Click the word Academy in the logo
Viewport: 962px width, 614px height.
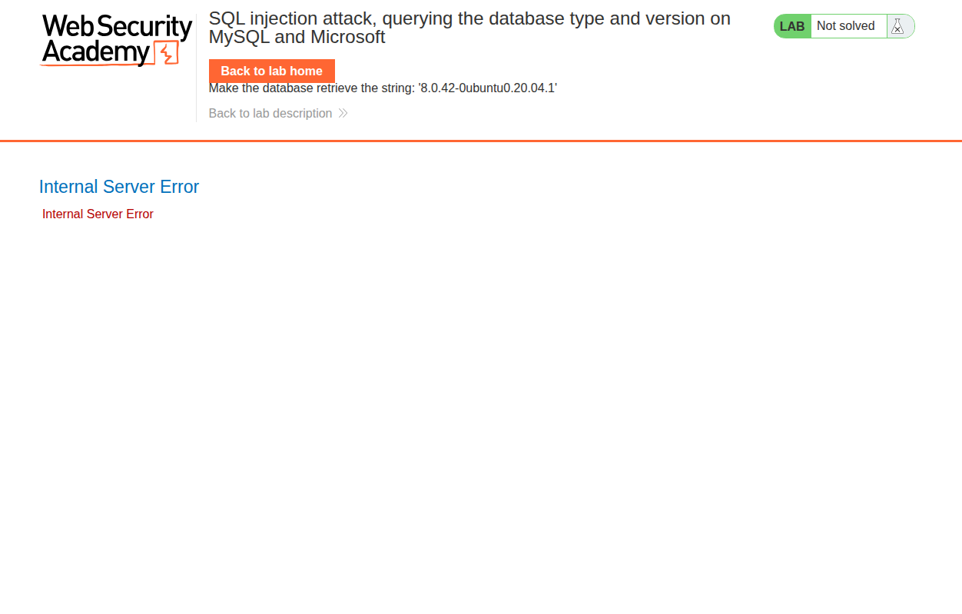click(x=96, y=53)
